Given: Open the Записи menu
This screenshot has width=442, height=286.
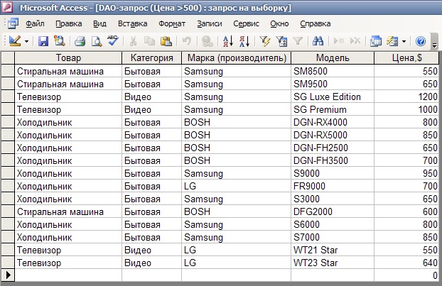Looking at the screenshot, I should 210,23.
